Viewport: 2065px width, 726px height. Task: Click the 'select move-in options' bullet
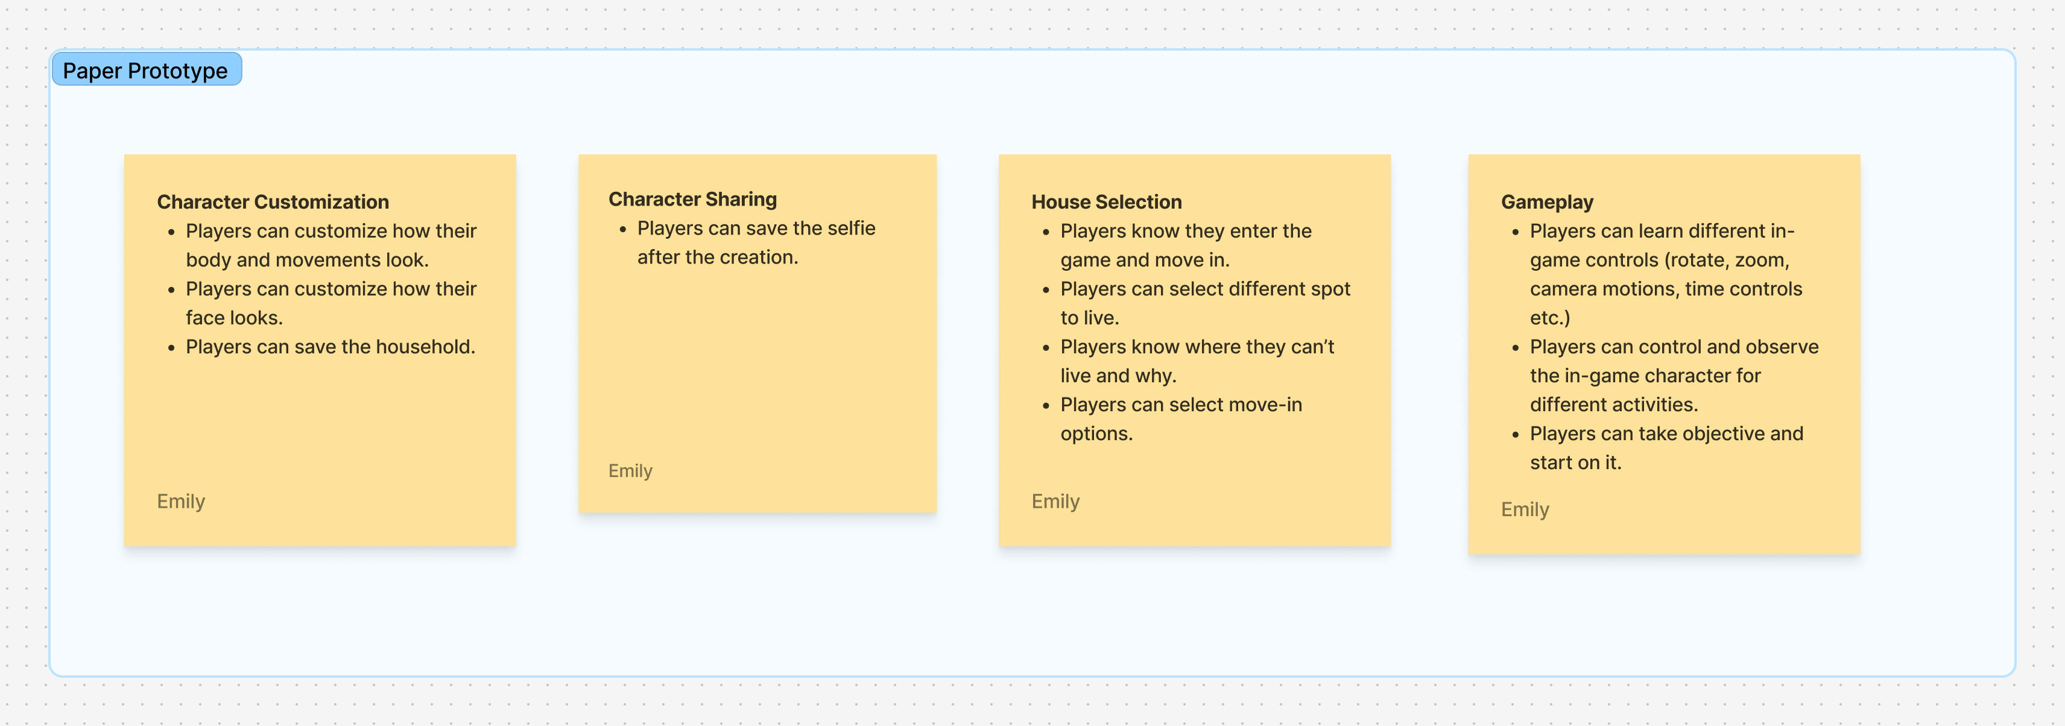pyautogui.click(x=1180, y=418)
